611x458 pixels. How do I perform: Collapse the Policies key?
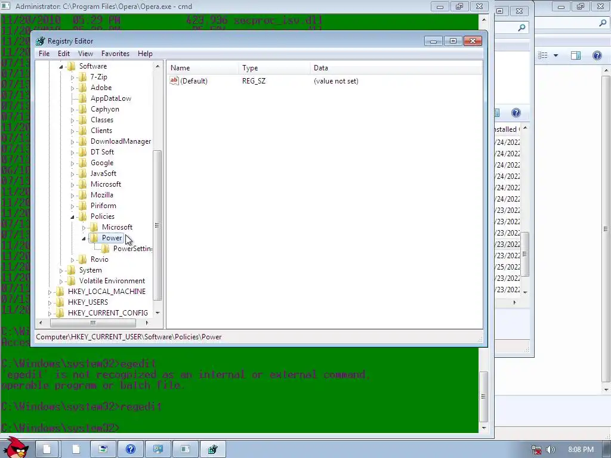72,217
